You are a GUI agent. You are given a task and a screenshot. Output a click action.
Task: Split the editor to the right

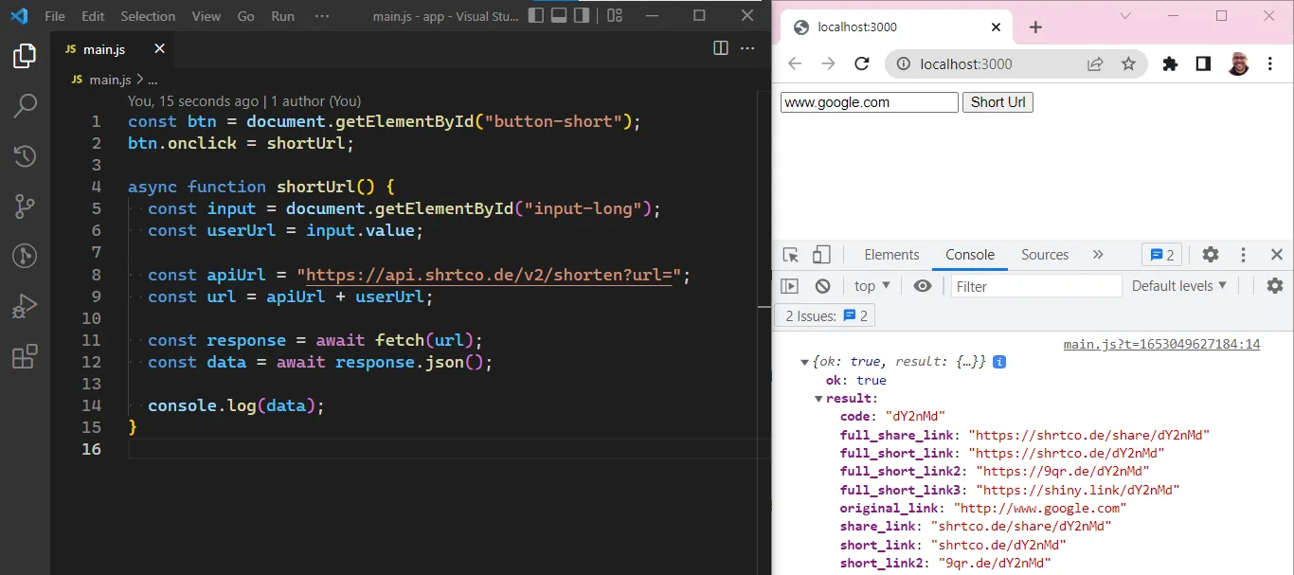click(x=721, y=48)
